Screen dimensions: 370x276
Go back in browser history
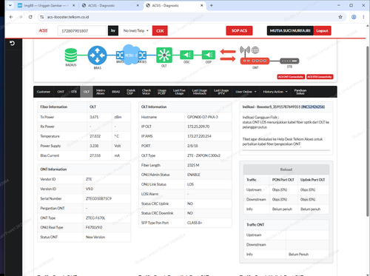pyautogui.click(x=11, y=17)
